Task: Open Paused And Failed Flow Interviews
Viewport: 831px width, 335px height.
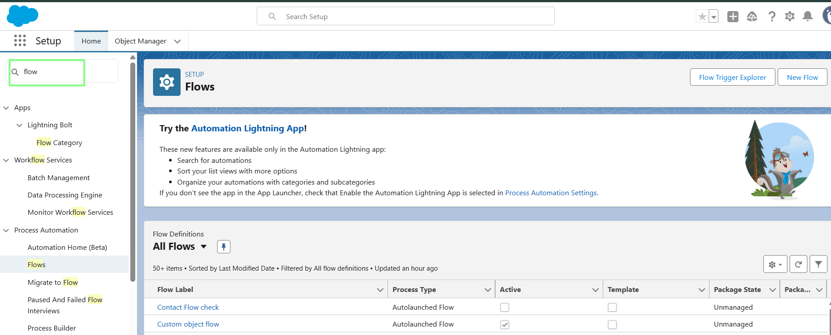Action: pyautogui.click(x=65, y=305)
